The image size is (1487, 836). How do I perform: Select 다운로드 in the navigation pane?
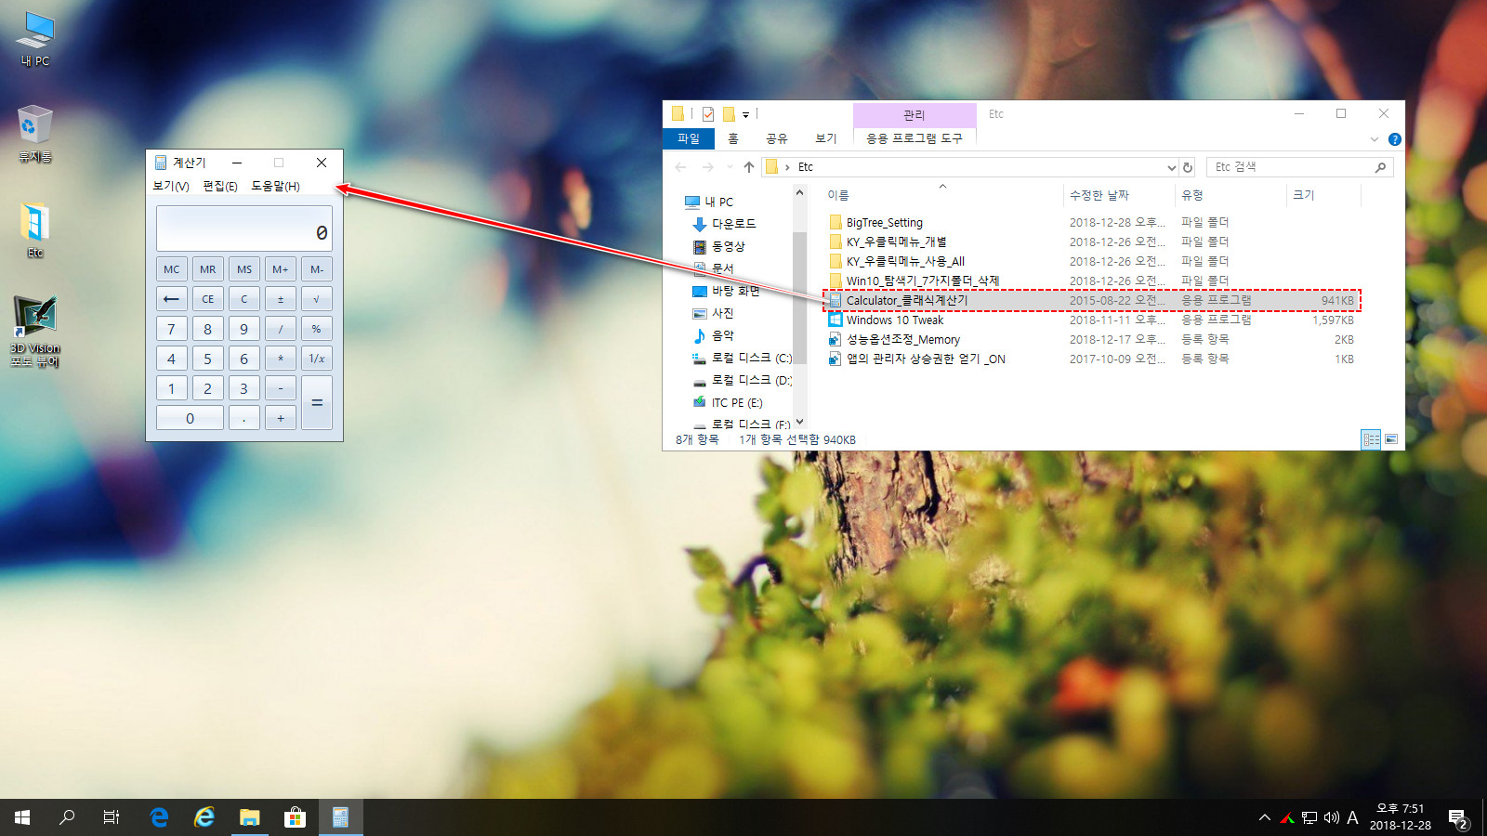724,224
